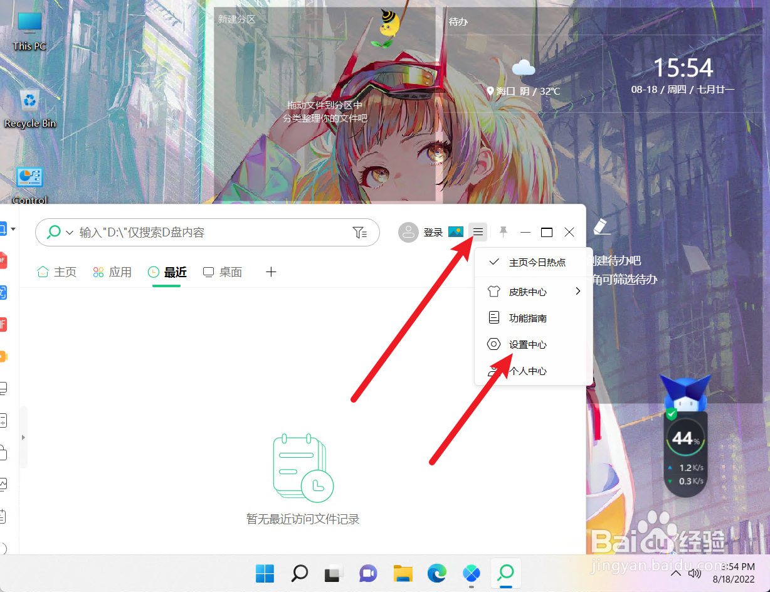Click the colorful pinwheel taskbar app
This screenshot has height=592, width=770.
471,573
